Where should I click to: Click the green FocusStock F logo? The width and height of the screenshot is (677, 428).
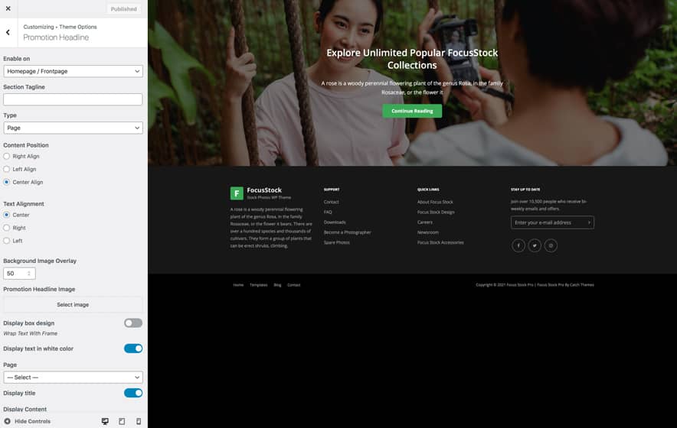tap(237, 193)
